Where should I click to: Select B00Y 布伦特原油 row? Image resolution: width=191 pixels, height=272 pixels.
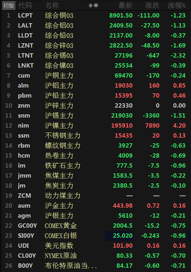(95, 266)
